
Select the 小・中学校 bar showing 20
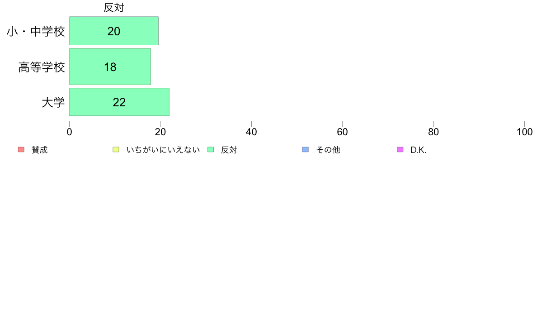click(114, 31)
